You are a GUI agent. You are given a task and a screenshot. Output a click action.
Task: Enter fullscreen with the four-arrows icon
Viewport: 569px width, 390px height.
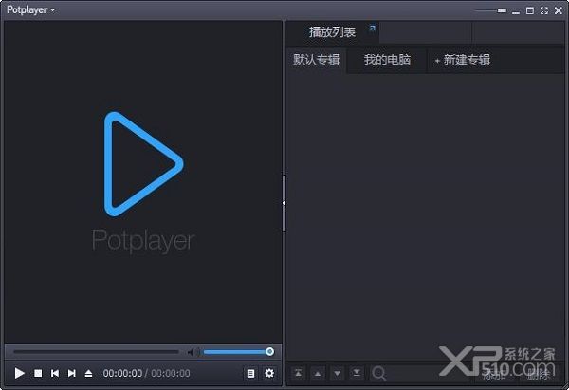[544, 10]
